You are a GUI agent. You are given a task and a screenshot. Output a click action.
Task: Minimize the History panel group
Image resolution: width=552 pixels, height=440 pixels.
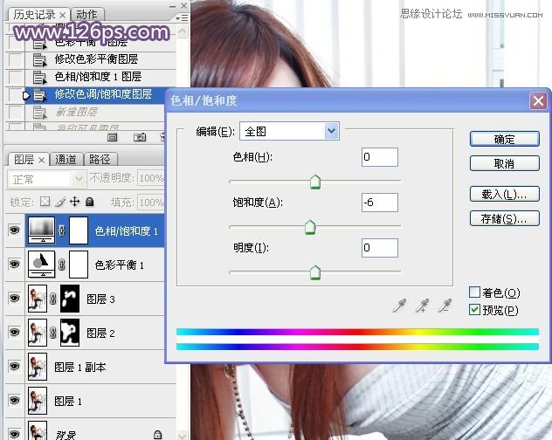pos(172,6)
